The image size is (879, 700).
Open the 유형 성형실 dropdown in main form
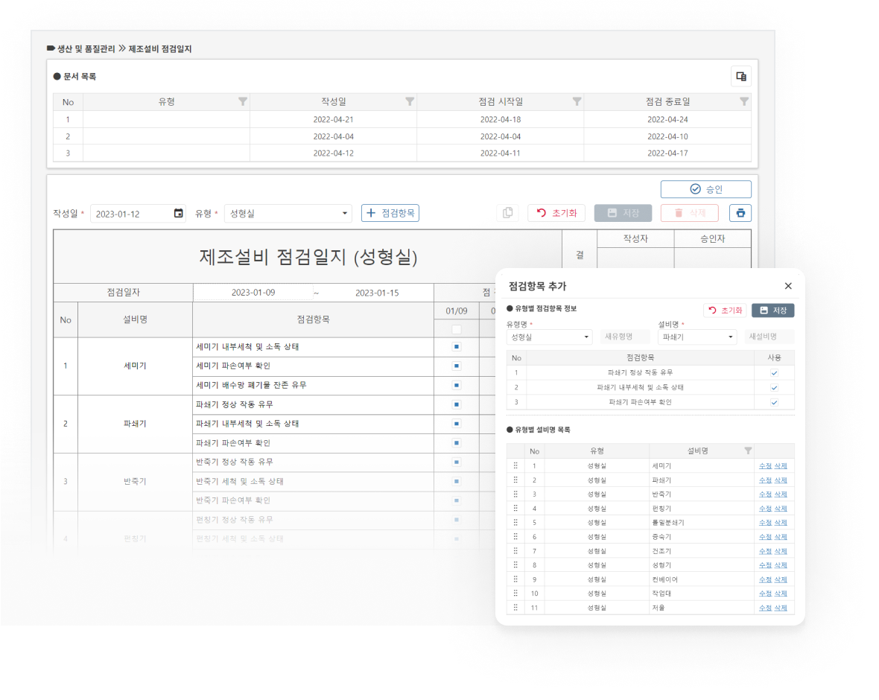288,213
